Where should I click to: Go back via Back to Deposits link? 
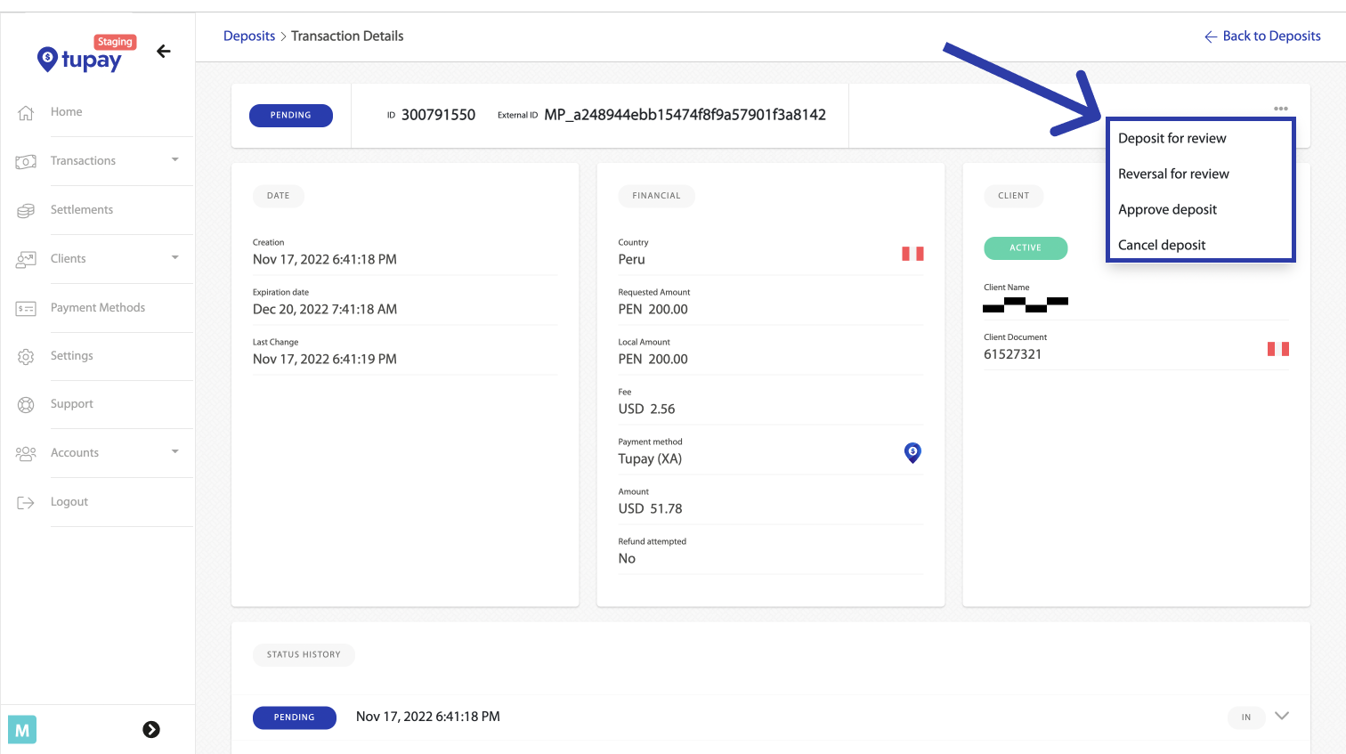tap(1262, 36)
